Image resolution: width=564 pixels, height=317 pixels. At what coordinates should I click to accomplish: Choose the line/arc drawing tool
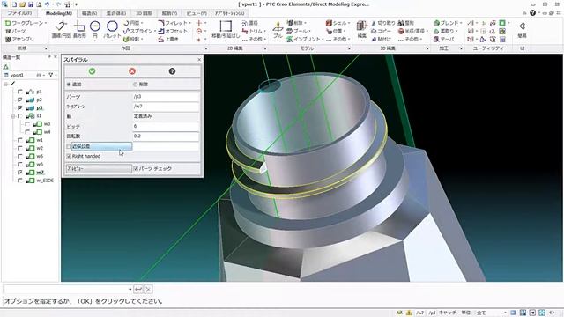point(62,29)
